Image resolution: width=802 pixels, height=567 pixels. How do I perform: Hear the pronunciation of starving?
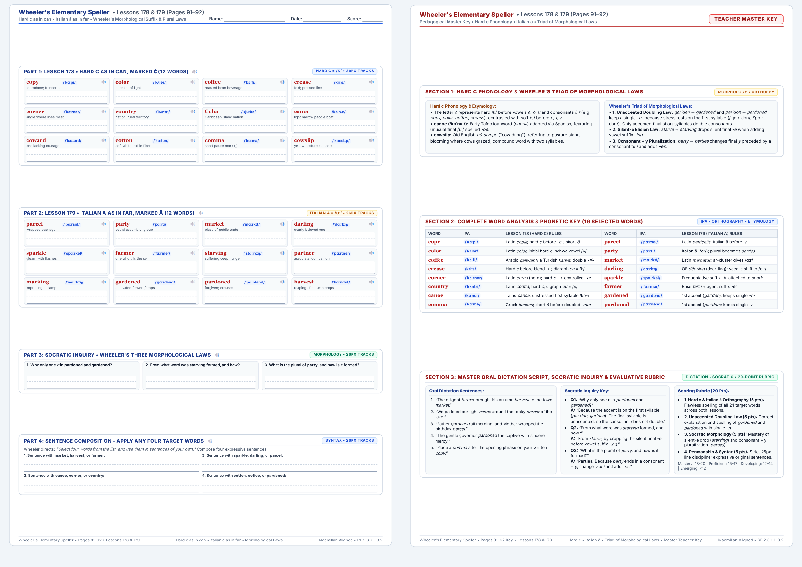[x=282, y=253]
